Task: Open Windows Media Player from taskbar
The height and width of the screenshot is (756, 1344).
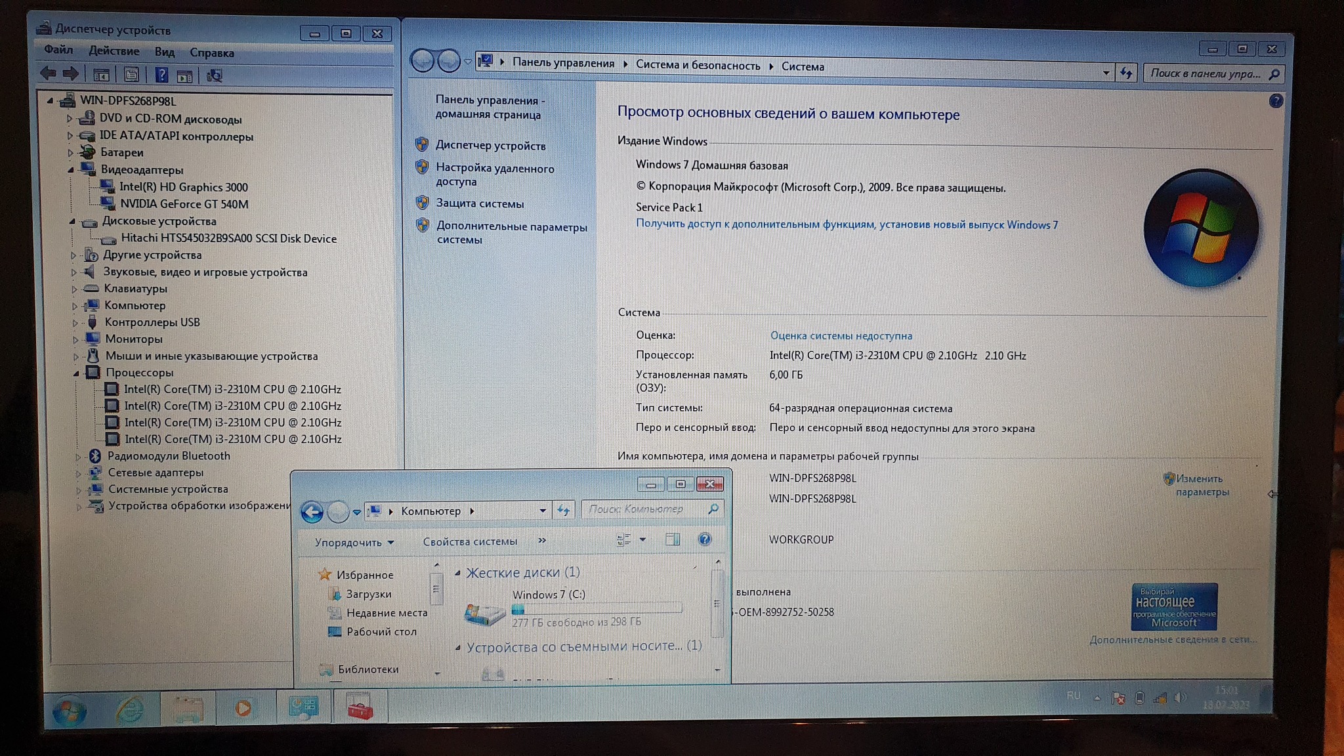Action: 243,708
